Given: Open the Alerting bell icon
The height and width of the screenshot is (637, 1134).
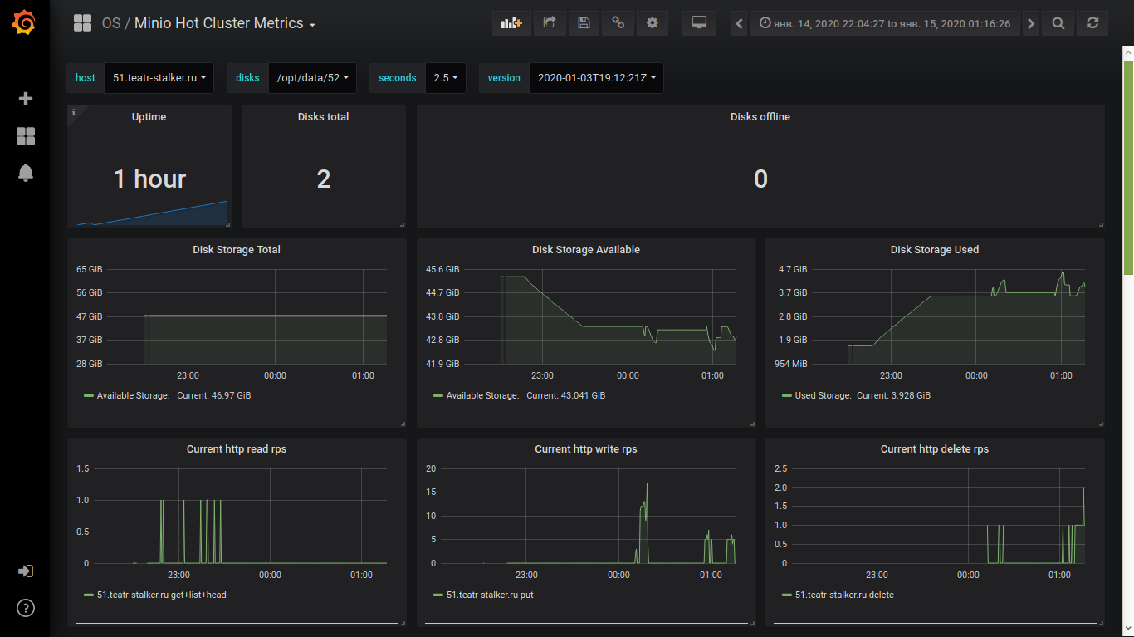Looking at the screenshot, I should 25,173.
